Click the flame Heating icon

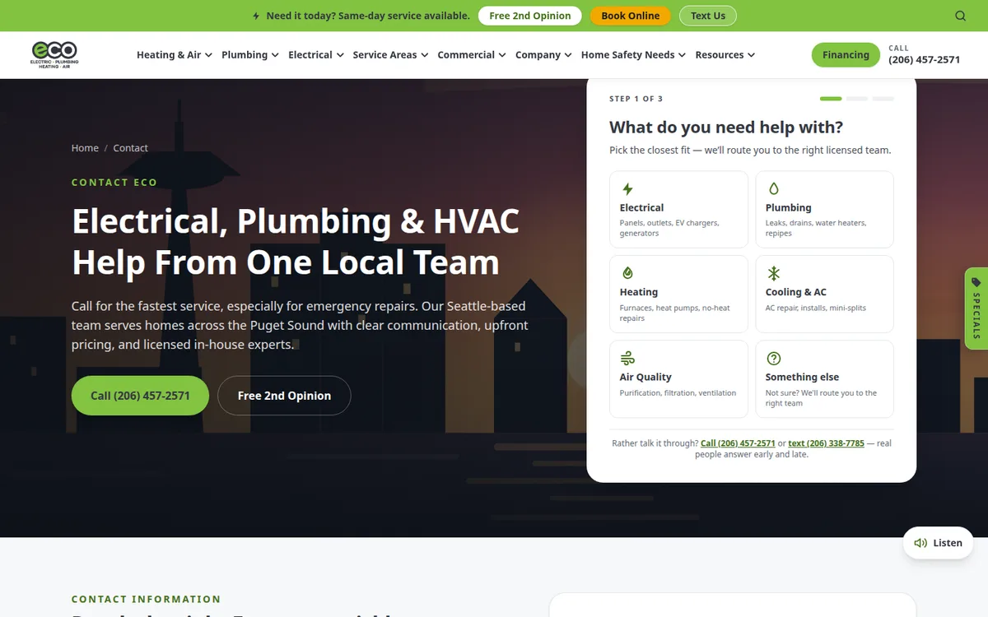click(627, 273)
